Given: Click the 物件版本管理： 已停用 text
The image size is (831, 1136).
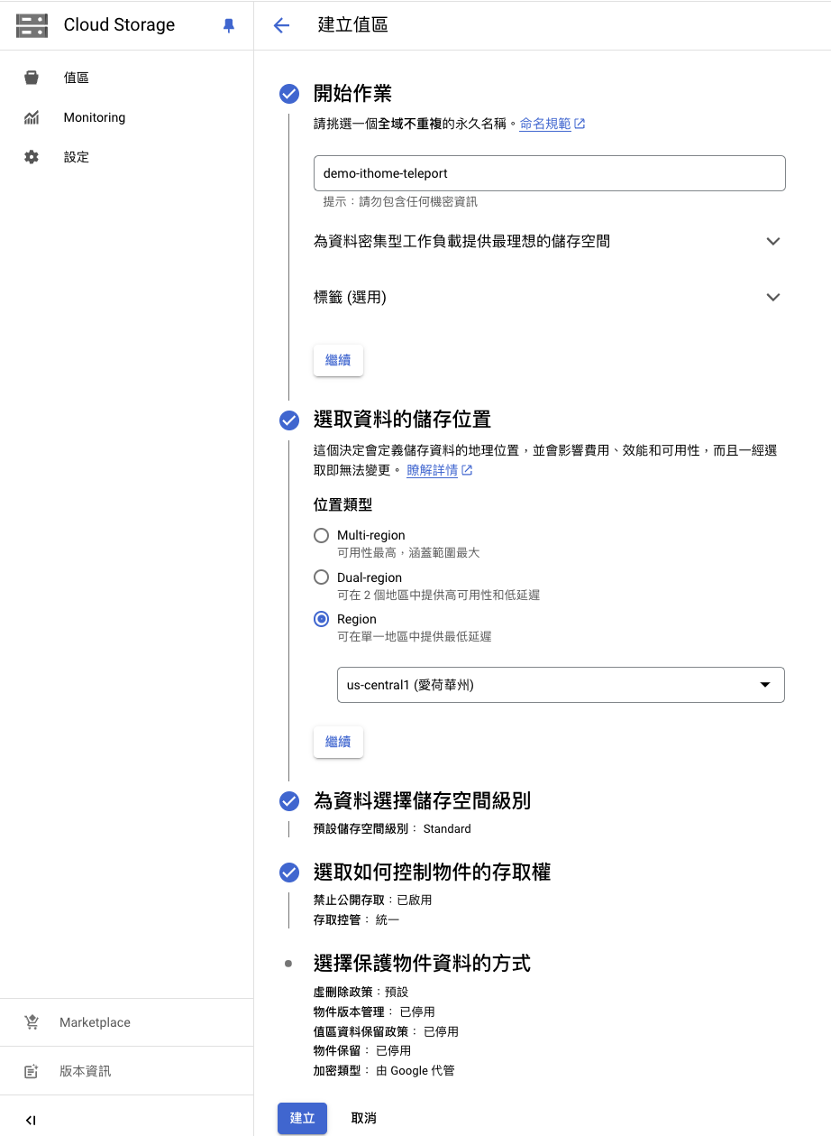Looking at the screenshot, I should pos(374,1012).
